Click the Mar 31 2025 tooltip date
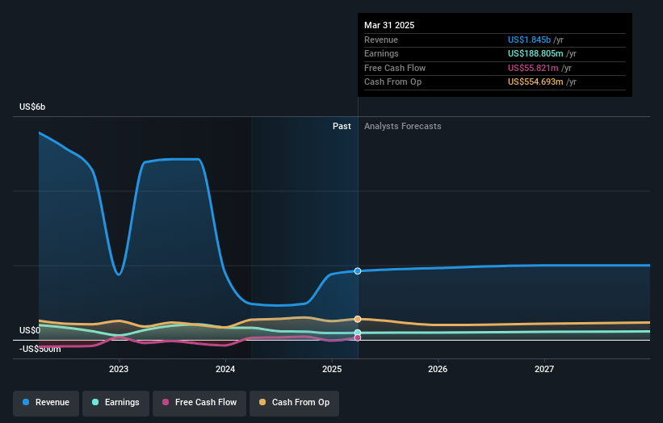The image size is (663, 423). point(389,25)
